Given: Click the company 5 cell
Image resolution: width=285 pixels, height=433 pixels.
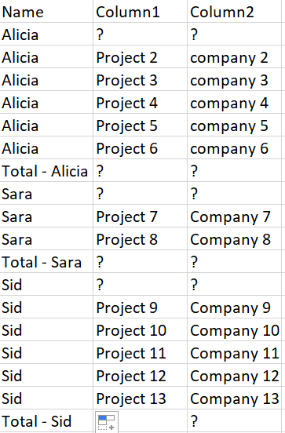Looking at the screenshot, I should coord(234,125).
